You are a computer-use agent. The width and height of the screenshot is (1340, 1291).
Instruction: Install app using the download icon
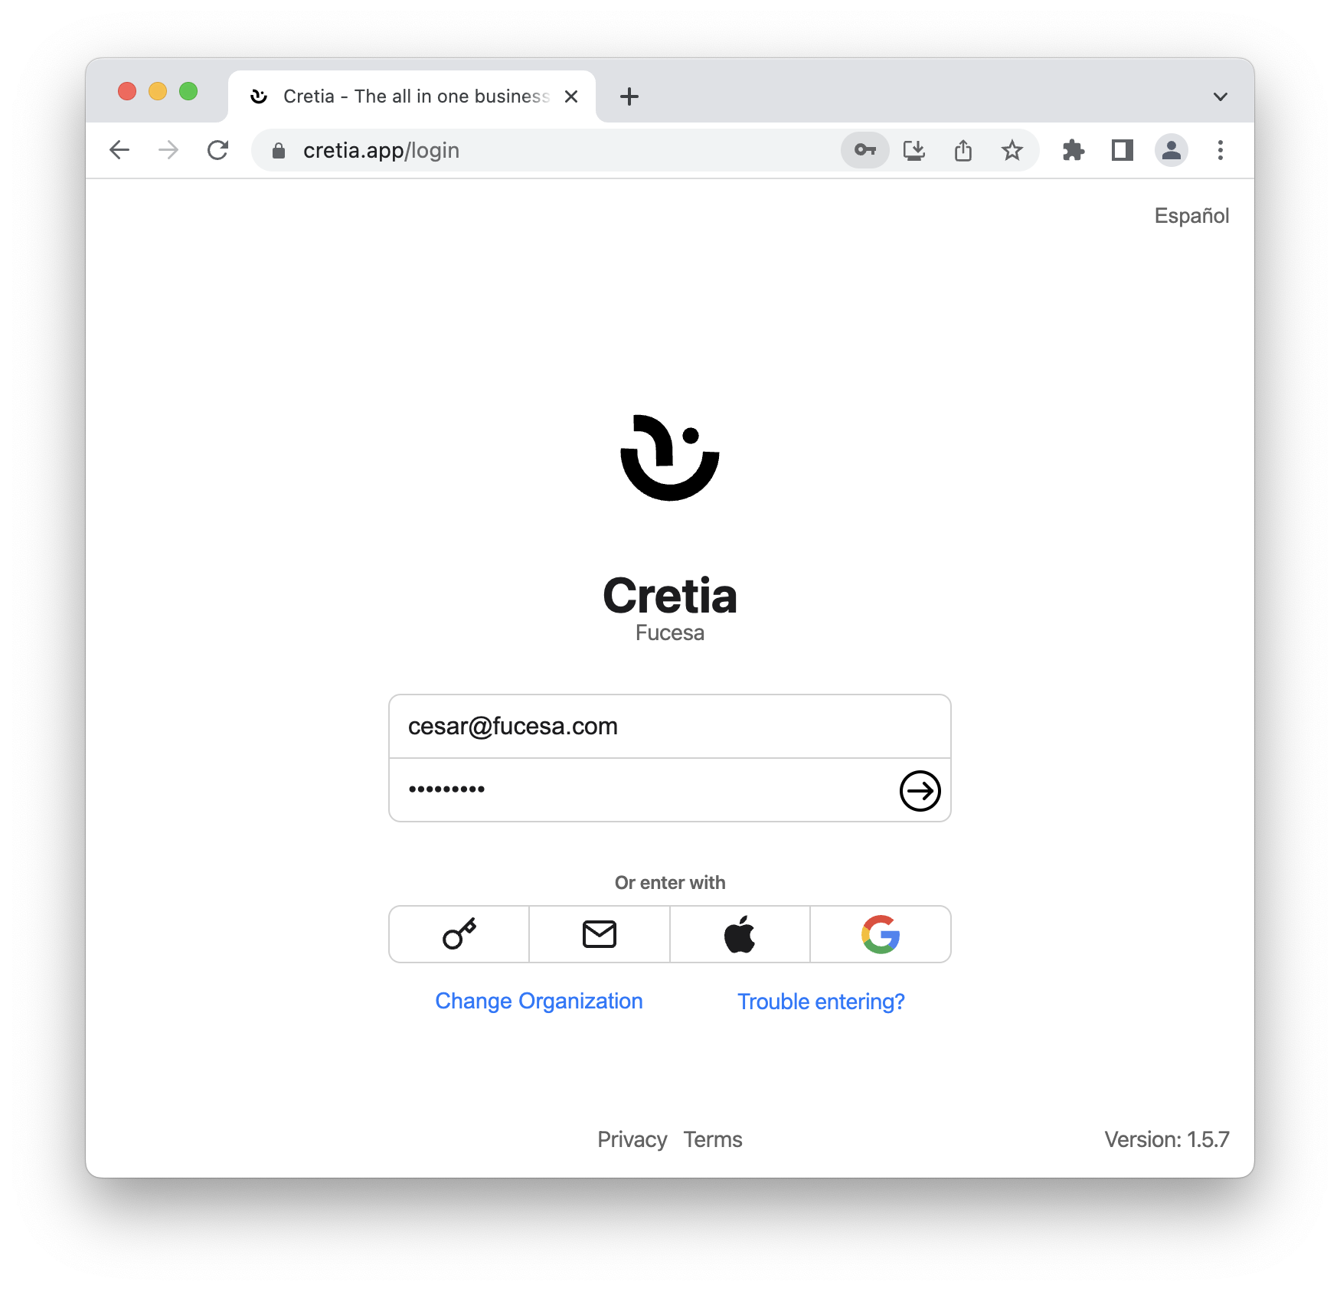[914, 150]
